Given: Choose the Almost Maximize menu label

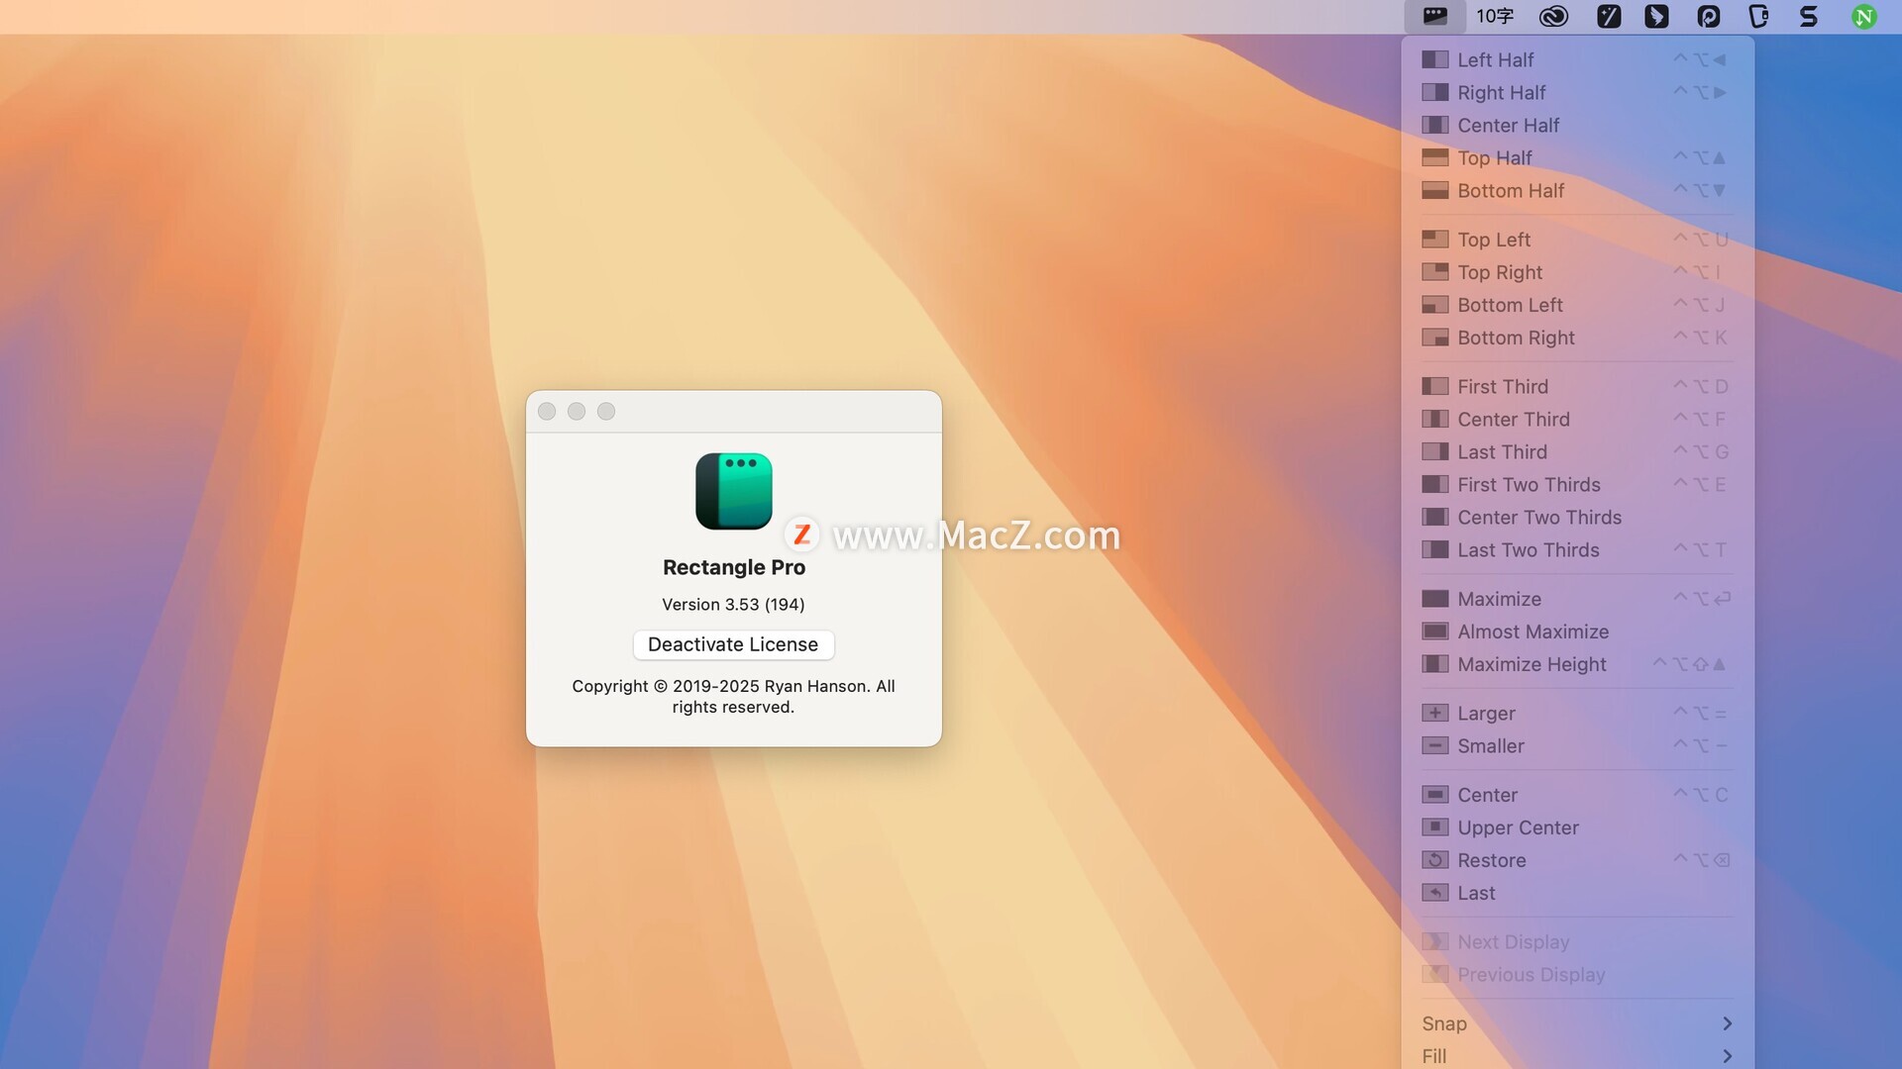Looking at the screenshot, I should click(1532, 632).
